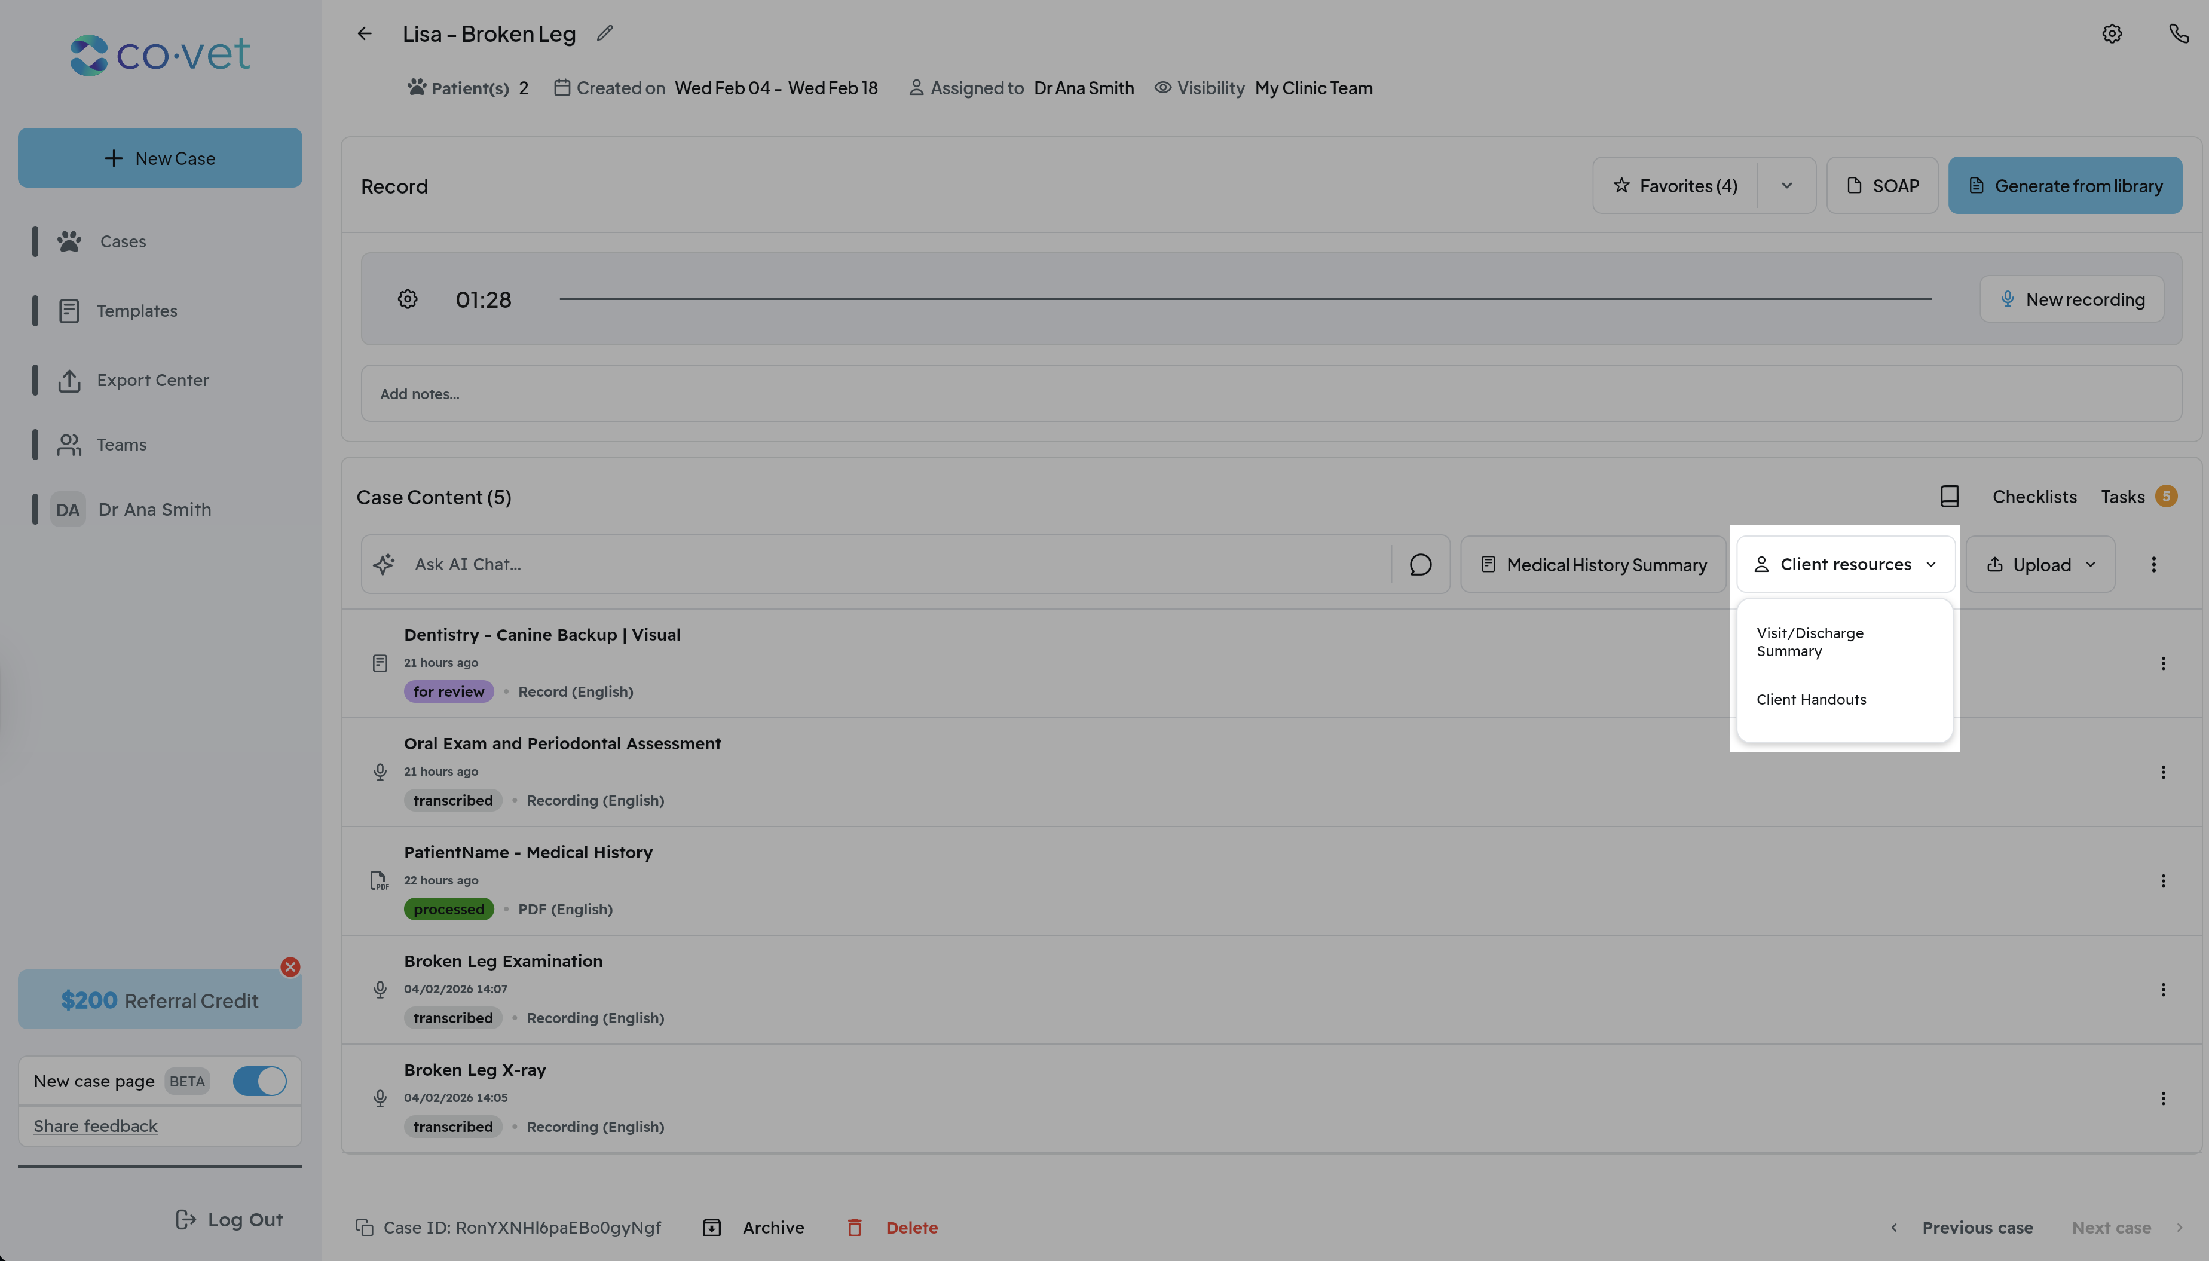Viewport: 2209px width, 1261px height.
Task: Open three-dot menu for Broken Leg X-ray
Action: pos(2162,1098)
